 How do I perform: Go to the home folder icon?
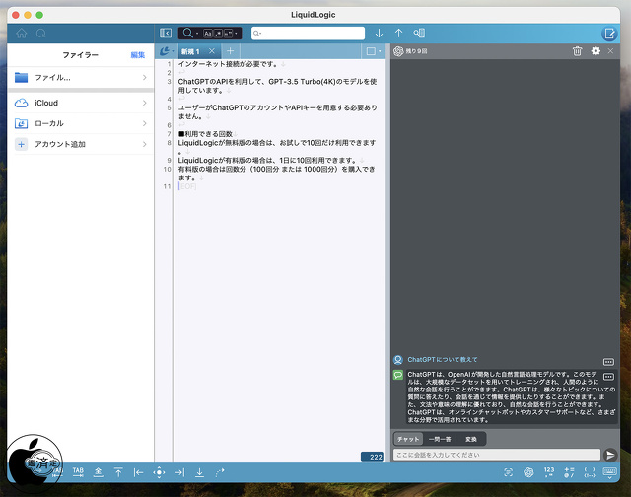22,34
